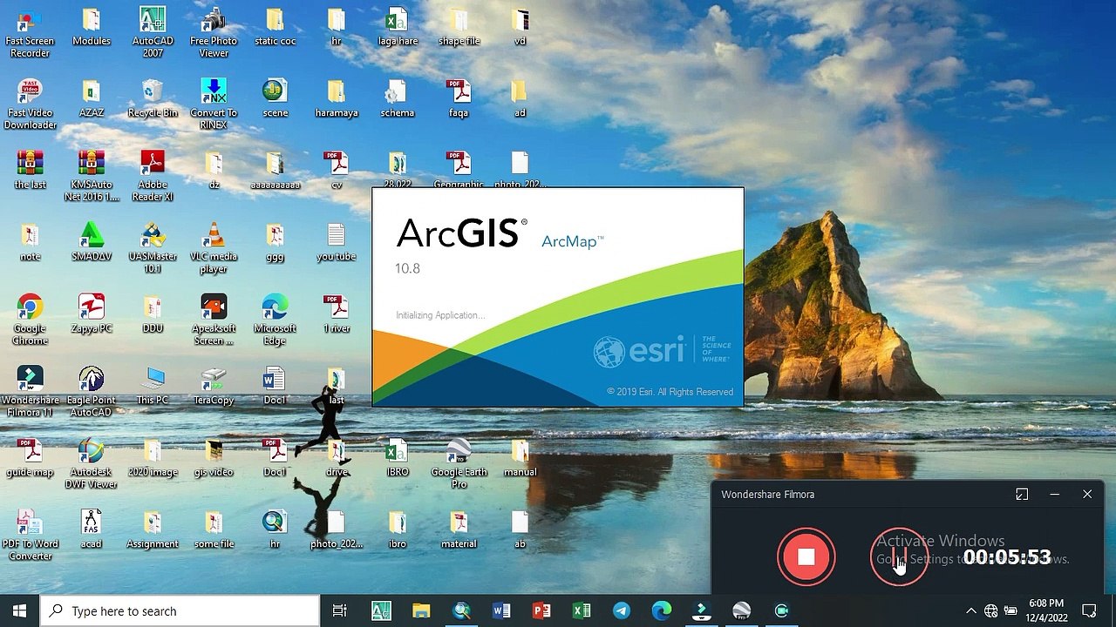Open the Modules folder on desktop
1116x627 pixels.
[92, 27]
